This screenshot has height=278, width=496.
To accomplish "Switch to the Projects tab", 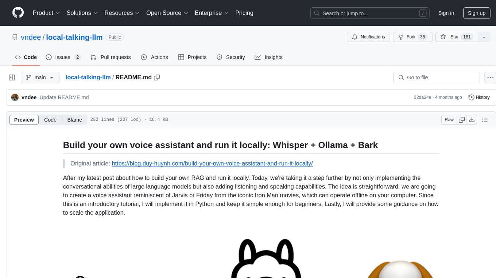I will tap(192, 57).
